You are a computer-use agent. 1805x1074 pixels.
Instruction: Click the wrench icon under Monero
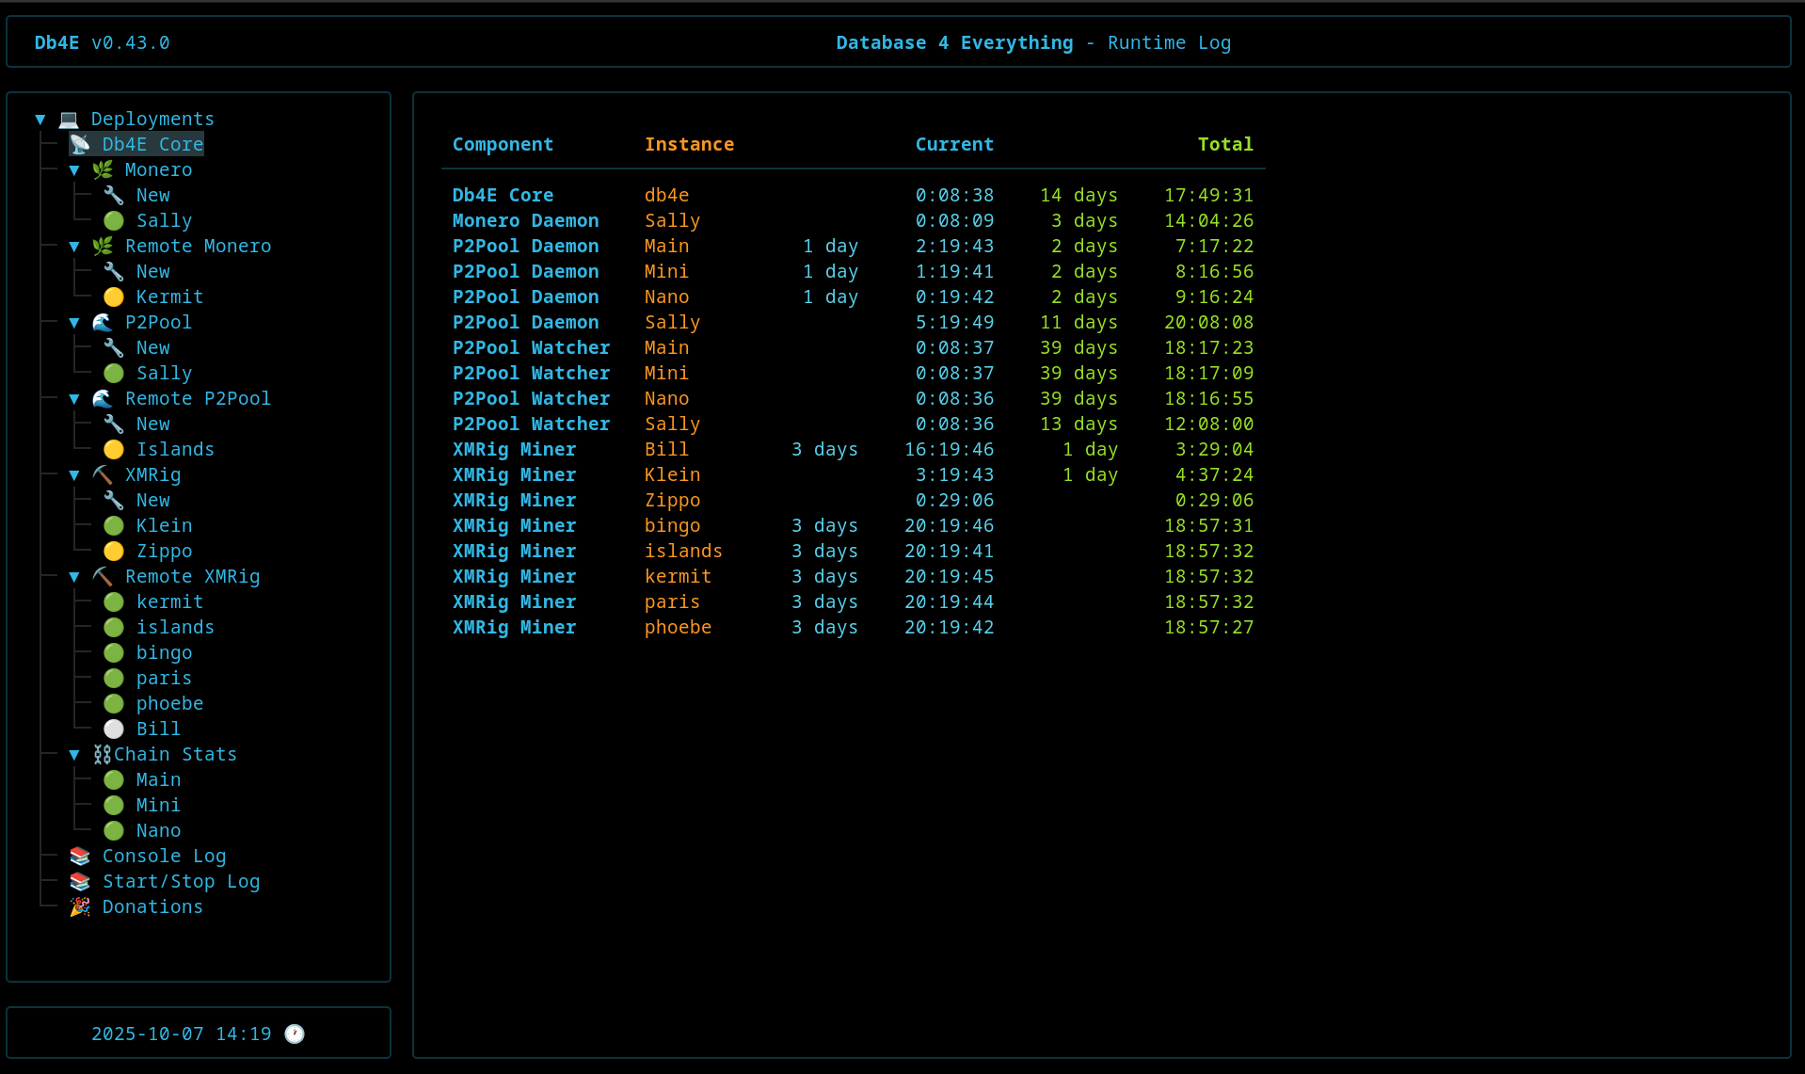click(x=114, y=195)
